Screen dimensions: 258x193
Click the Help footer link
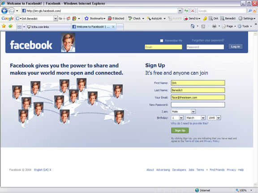point(241,170)
